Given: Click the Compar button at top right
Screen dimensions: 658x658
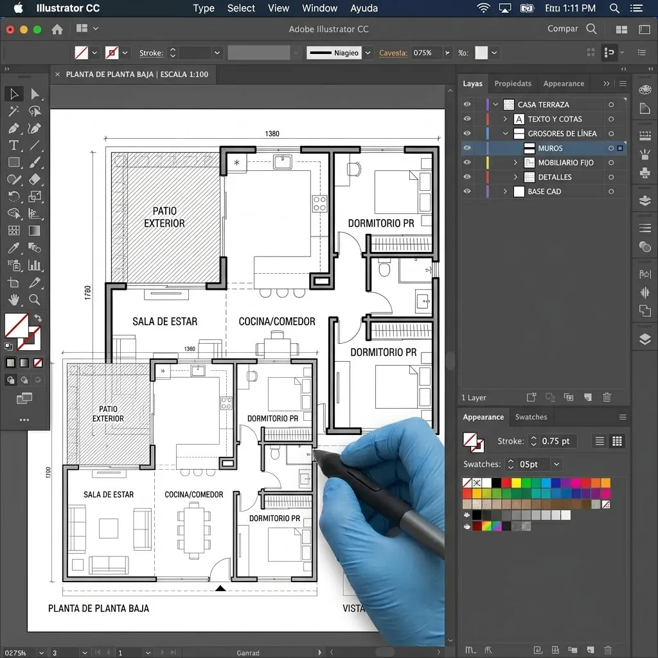Looking at the screenshot, I should pos(562,29).
